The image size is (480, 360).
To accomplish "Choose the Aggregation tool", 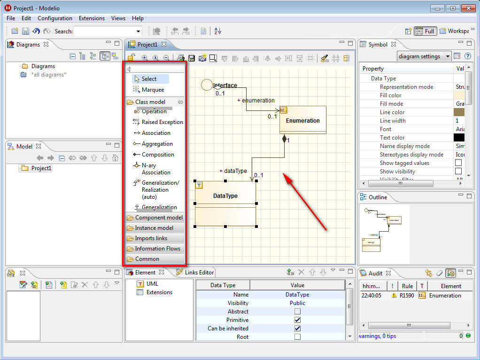I will [x=157, y=144].
